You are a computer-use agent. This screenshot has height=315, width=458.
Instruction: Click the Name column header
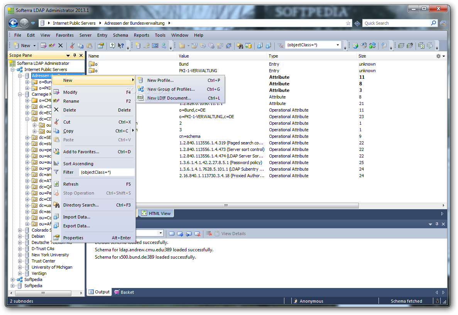pos(132,56)
